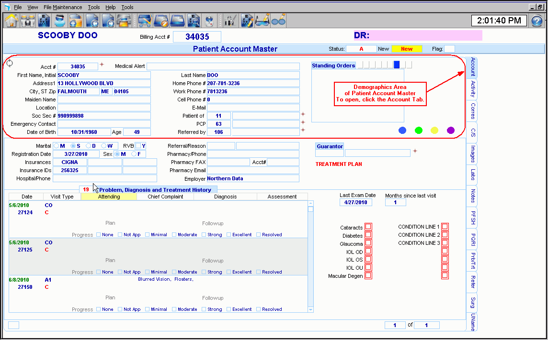Click the TREATMENT PLAN link
Viewport: 548px width, 340px height.
(x=339, y=164)
